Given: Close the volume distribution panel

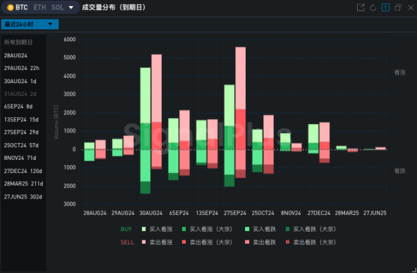Looking at the screenshot, I should pos(410,7).
